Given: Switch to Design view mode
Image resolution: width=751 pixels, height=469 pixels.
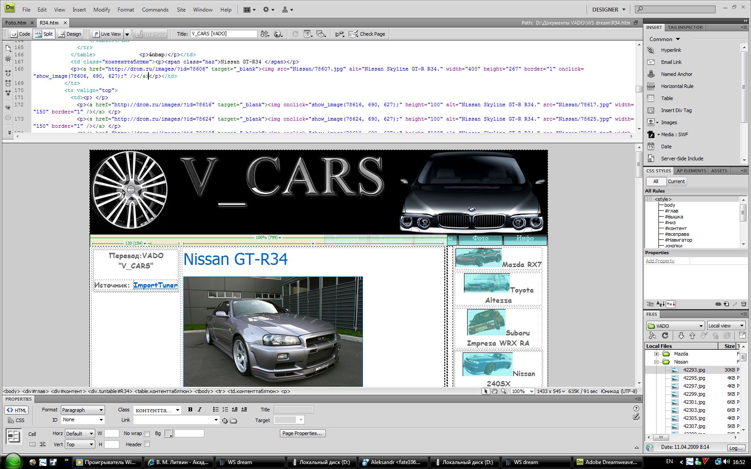Looking at the screenshot, I should pos(70,34).
